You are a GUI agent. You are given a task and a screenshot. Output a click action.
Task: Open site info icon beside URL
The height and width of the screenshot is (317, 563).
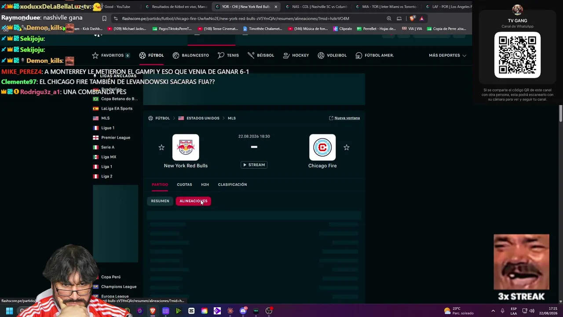116,18
